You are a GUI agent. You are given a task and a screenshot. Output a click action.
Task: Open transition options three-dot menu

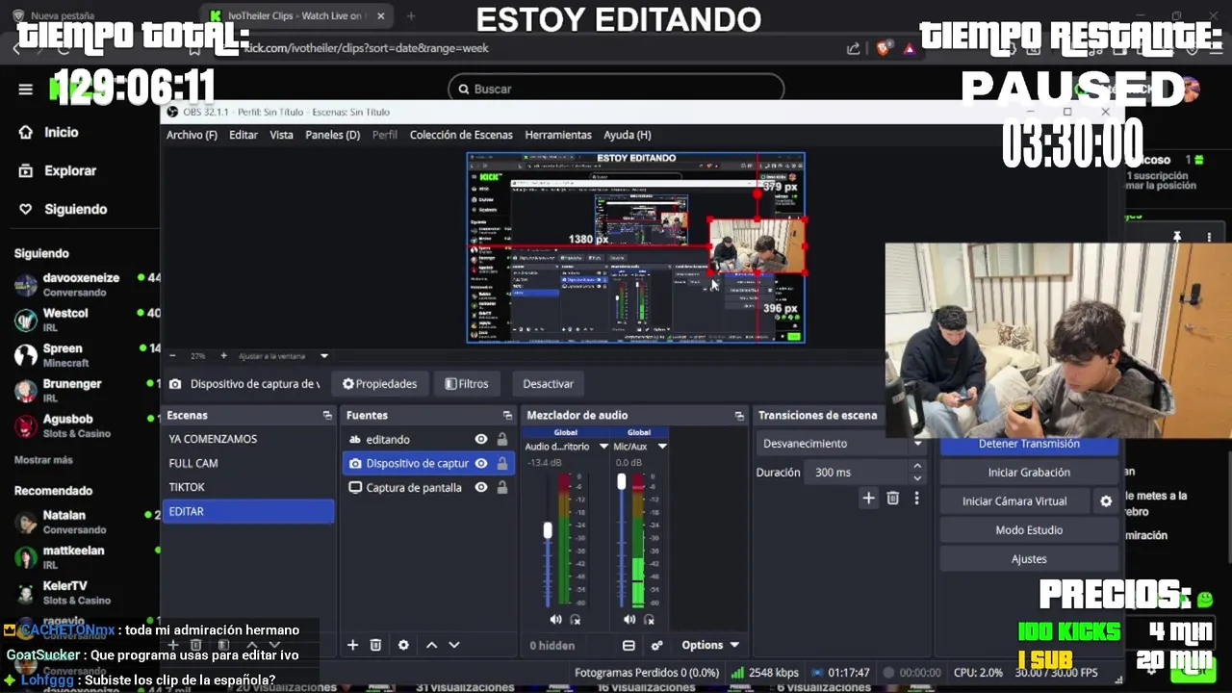[916, 498]
